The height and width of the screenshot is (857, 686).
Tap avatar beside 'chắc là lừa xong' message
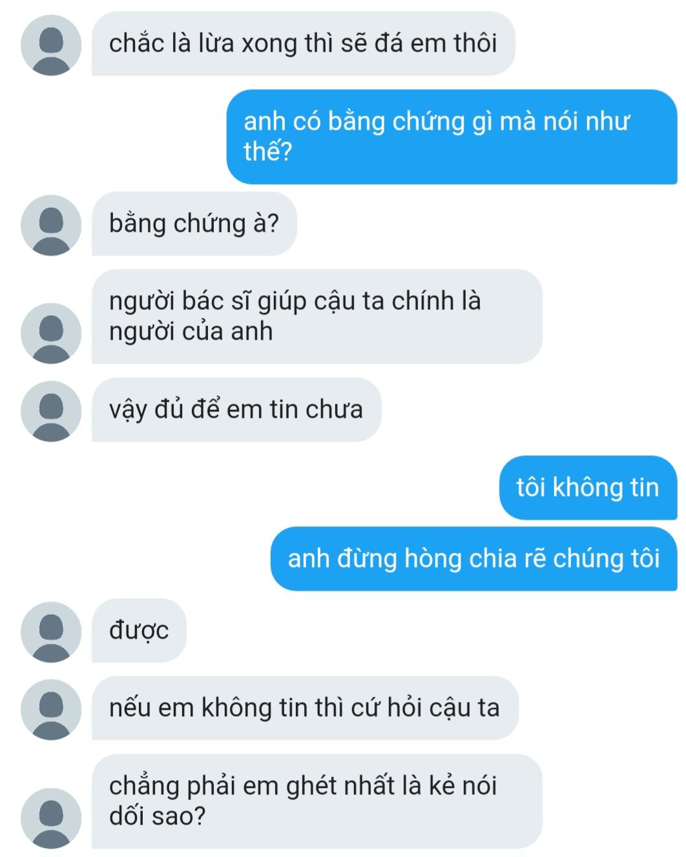(x=51, y=45)
